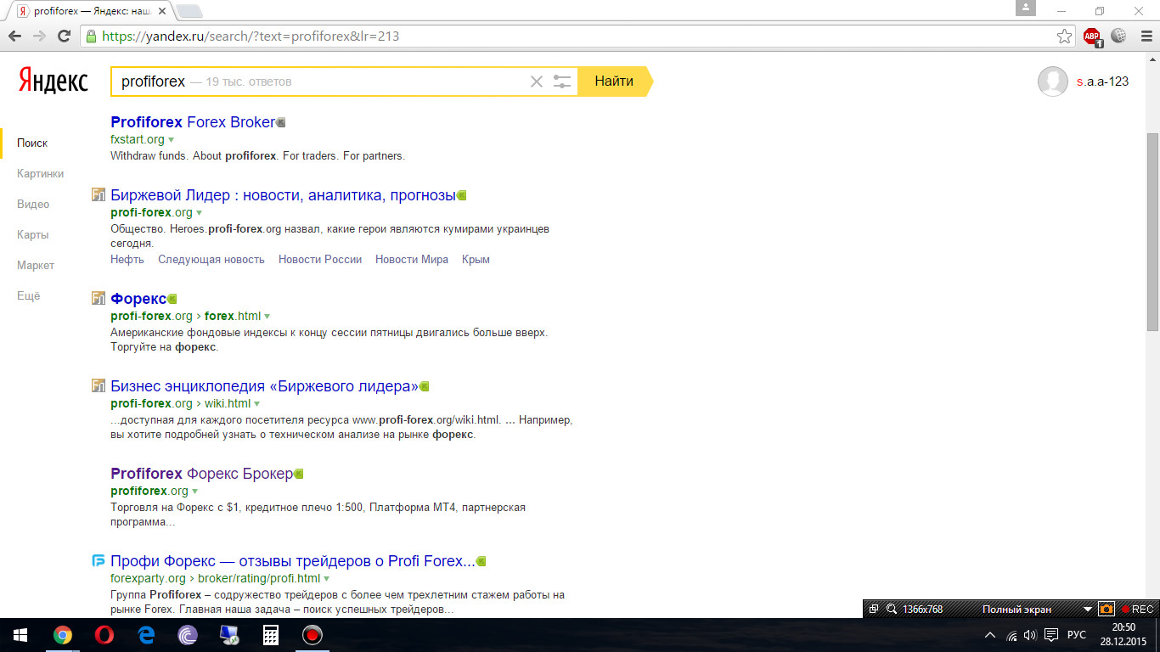This screenshot has width=1160, height=652.
Task: Open Ещё in the sidebar
Action: tap(28, 295)
